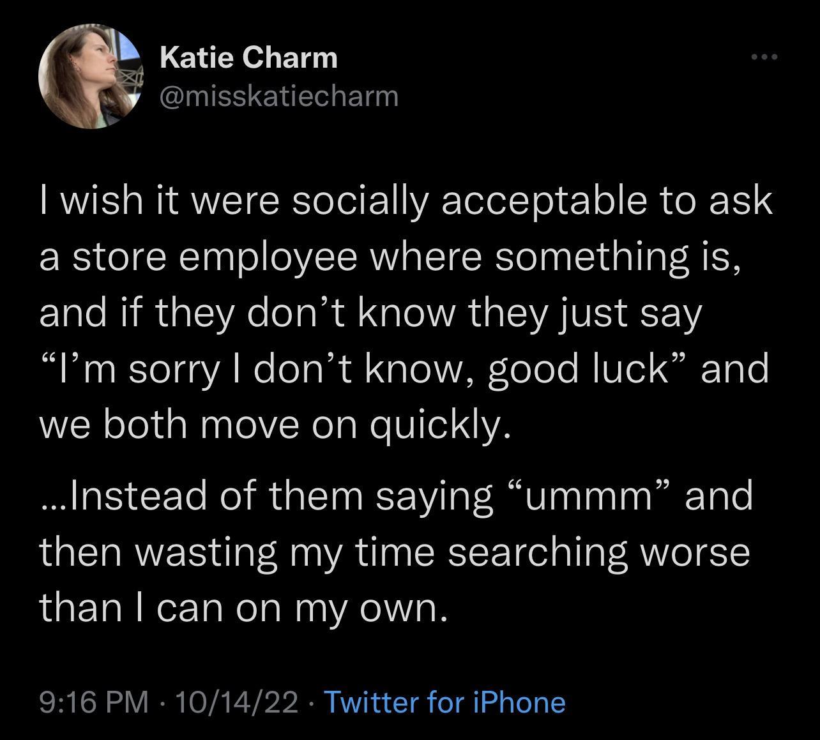This screenshot has height=740, width=820.
Task: Select the handle @misskatiecharm
Action: tap(277, 96)
